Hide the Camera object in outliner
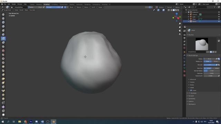This screenshot has height=124, width=221. click(x=219, y=14)
